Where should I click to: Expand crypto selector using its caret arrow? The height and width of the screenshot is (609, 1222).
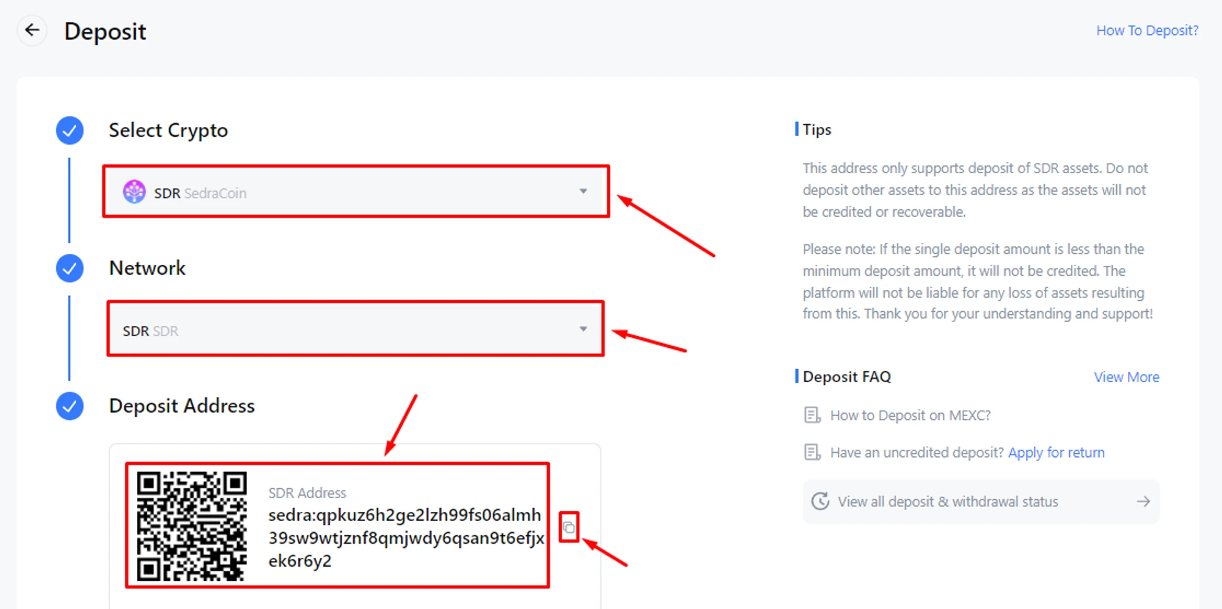pos(584,192)
